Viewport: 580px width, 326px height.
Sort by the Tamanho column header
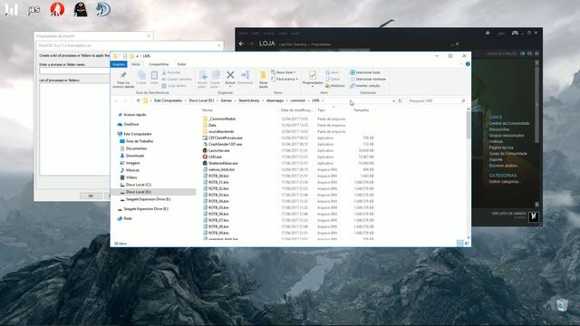point(361,110)
